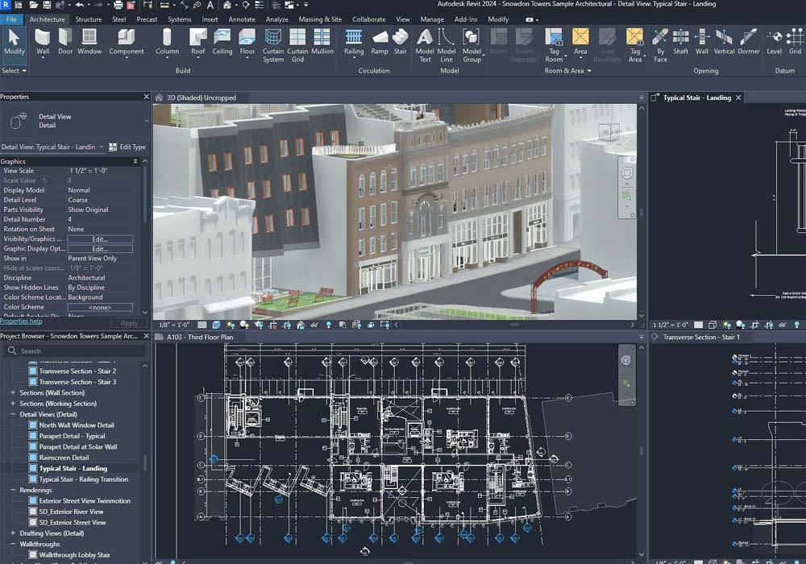This screenshot has width=806, height=564.
Task: Select Rainscreen Detail in Project Browser
Action: click(64, 457)
